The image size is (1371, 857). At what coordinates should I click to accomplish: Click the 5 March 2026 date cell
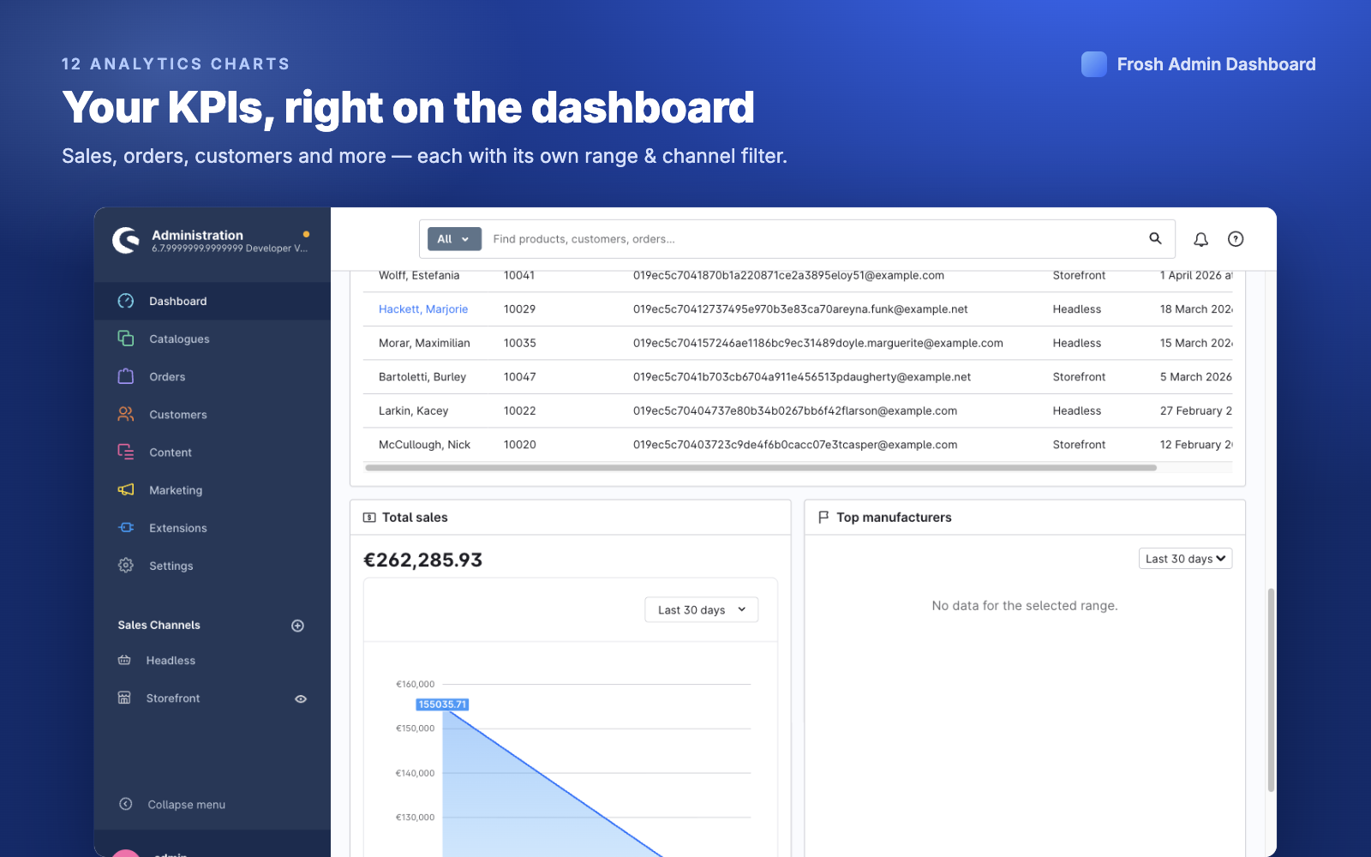coord(1196,377)
